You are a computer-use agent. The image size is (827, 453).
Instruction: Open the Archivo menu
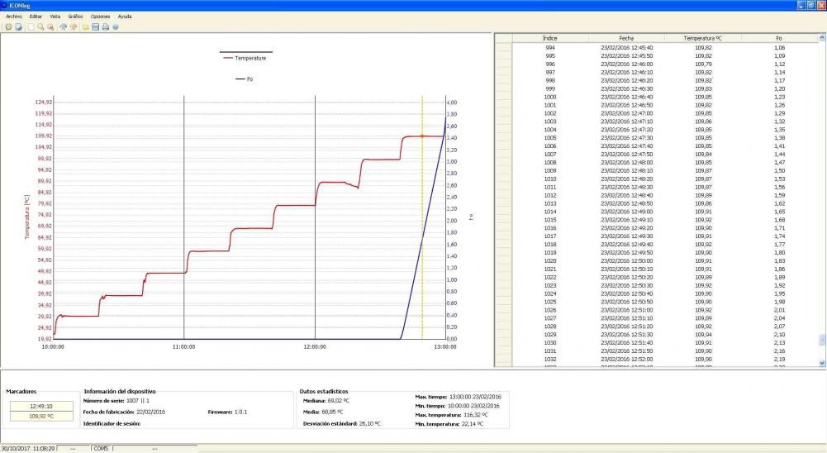coord(13,17)
